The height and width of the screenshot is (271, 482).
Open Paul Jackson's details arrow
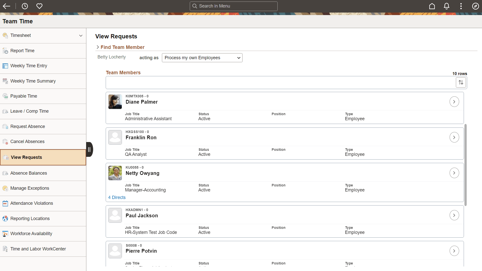point(454,215)
